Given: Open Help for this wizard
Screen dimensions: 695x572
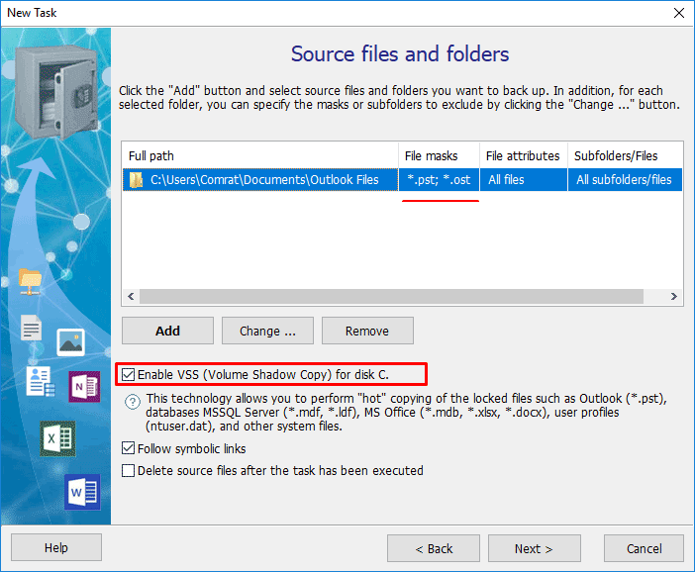Looking at the screenshot, I should 56,547.
